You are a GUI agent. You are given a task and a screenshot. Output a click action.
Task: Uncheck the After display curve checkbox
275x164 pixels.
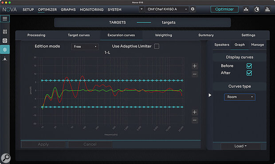[x=249, y=73]
